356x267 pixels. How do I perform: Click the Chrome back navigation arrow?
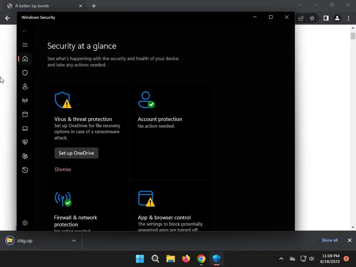coord(8,18)
